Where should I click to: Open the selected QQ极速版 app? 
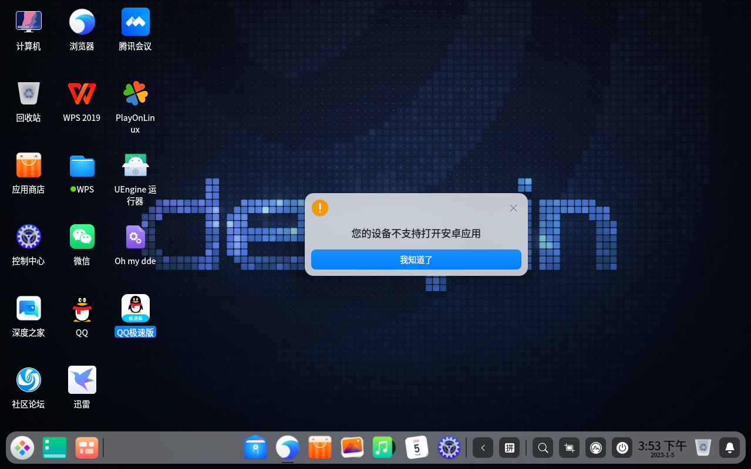point(135,307)
